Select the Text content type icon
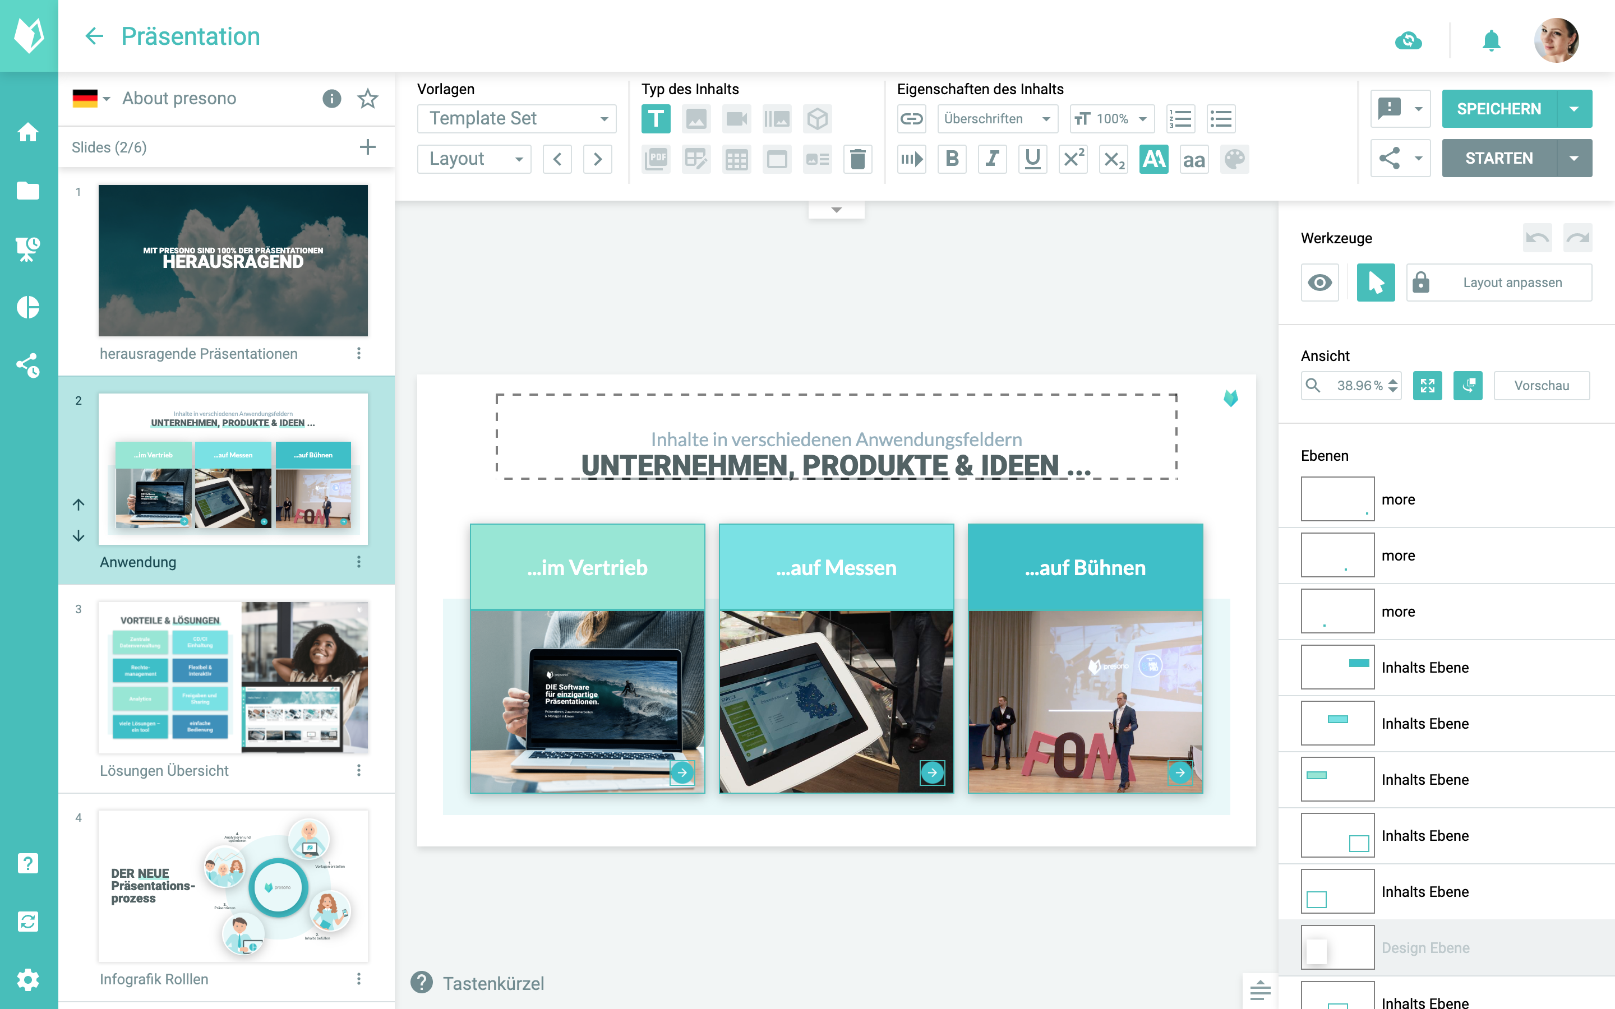The width and height of the screenshot is (1615, 1009). pyautogui.click(x=656, y=119)
